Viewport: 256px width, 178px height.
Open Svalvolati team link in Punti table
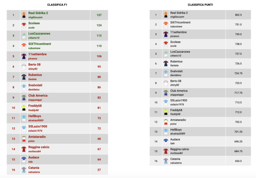(x=176, y=71)
